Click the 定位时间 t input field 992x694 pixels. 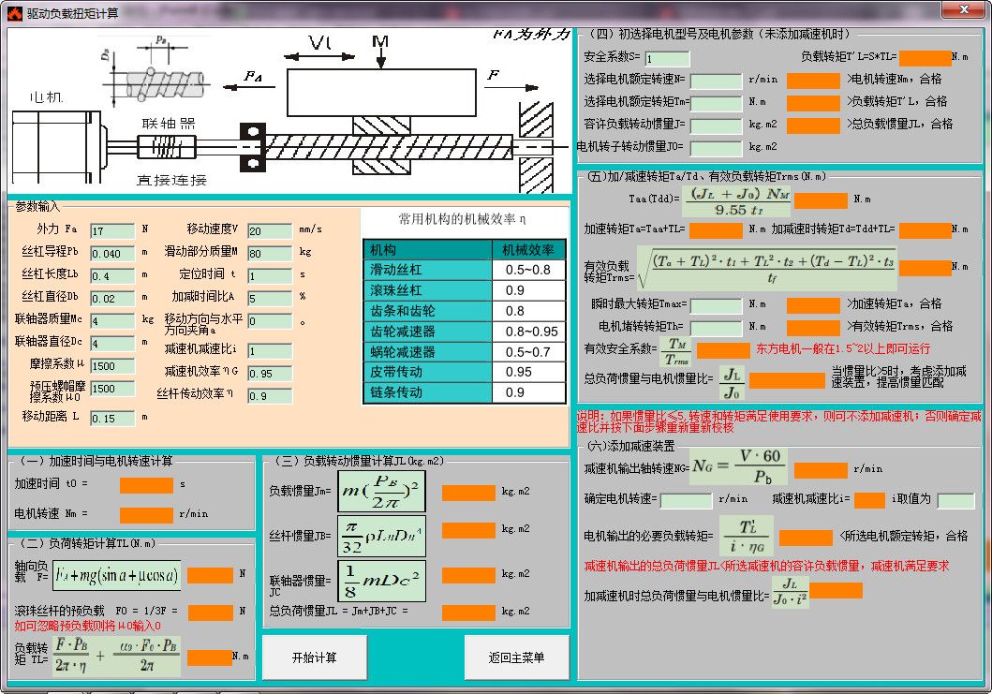coord(270,276)
